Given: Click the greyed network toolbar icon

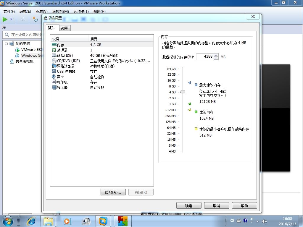Looking at the screenshot, I should coord(22,19).
